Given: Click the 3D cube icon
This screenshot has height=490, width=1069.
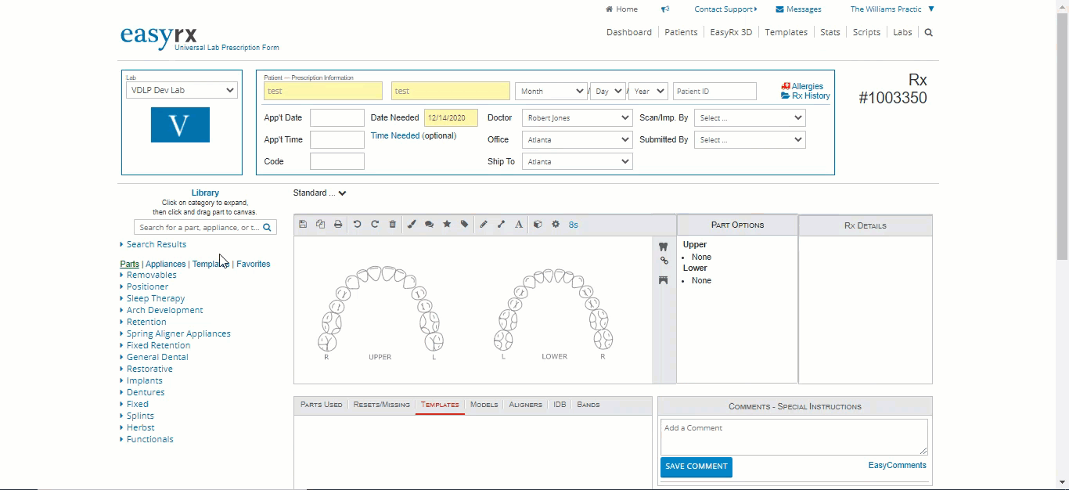Looking at the screenshot, I should (538, 225).
